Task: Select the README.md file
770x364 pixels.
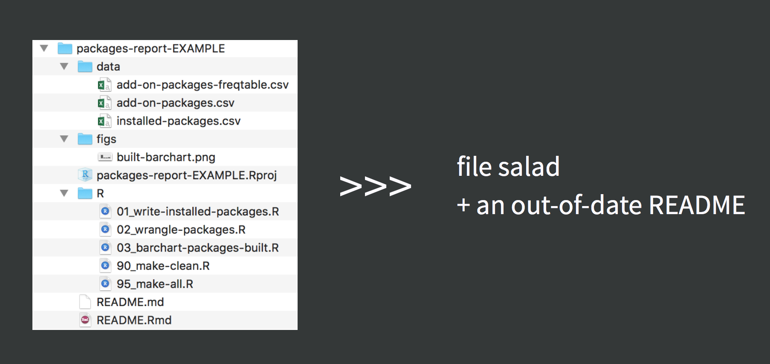Action: [x=165, y=302]
